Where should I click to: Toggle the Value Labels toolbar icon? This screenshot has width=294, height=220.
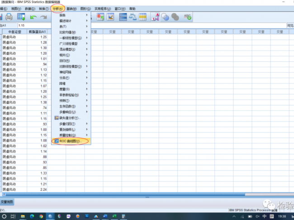pyautogui.click(x=155, y=17)
